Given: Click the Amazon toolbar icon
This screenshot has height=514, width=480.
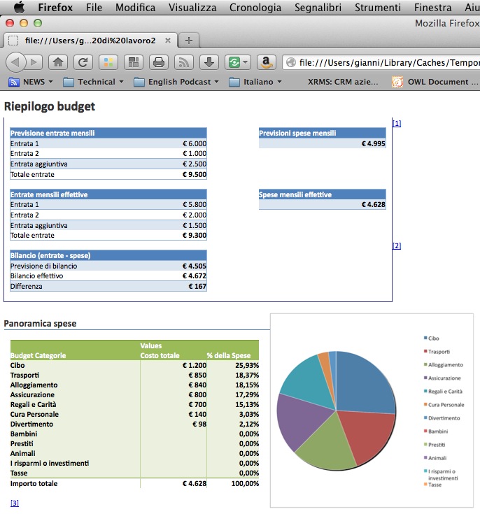Looking at the screenshot, I should 265,62.
